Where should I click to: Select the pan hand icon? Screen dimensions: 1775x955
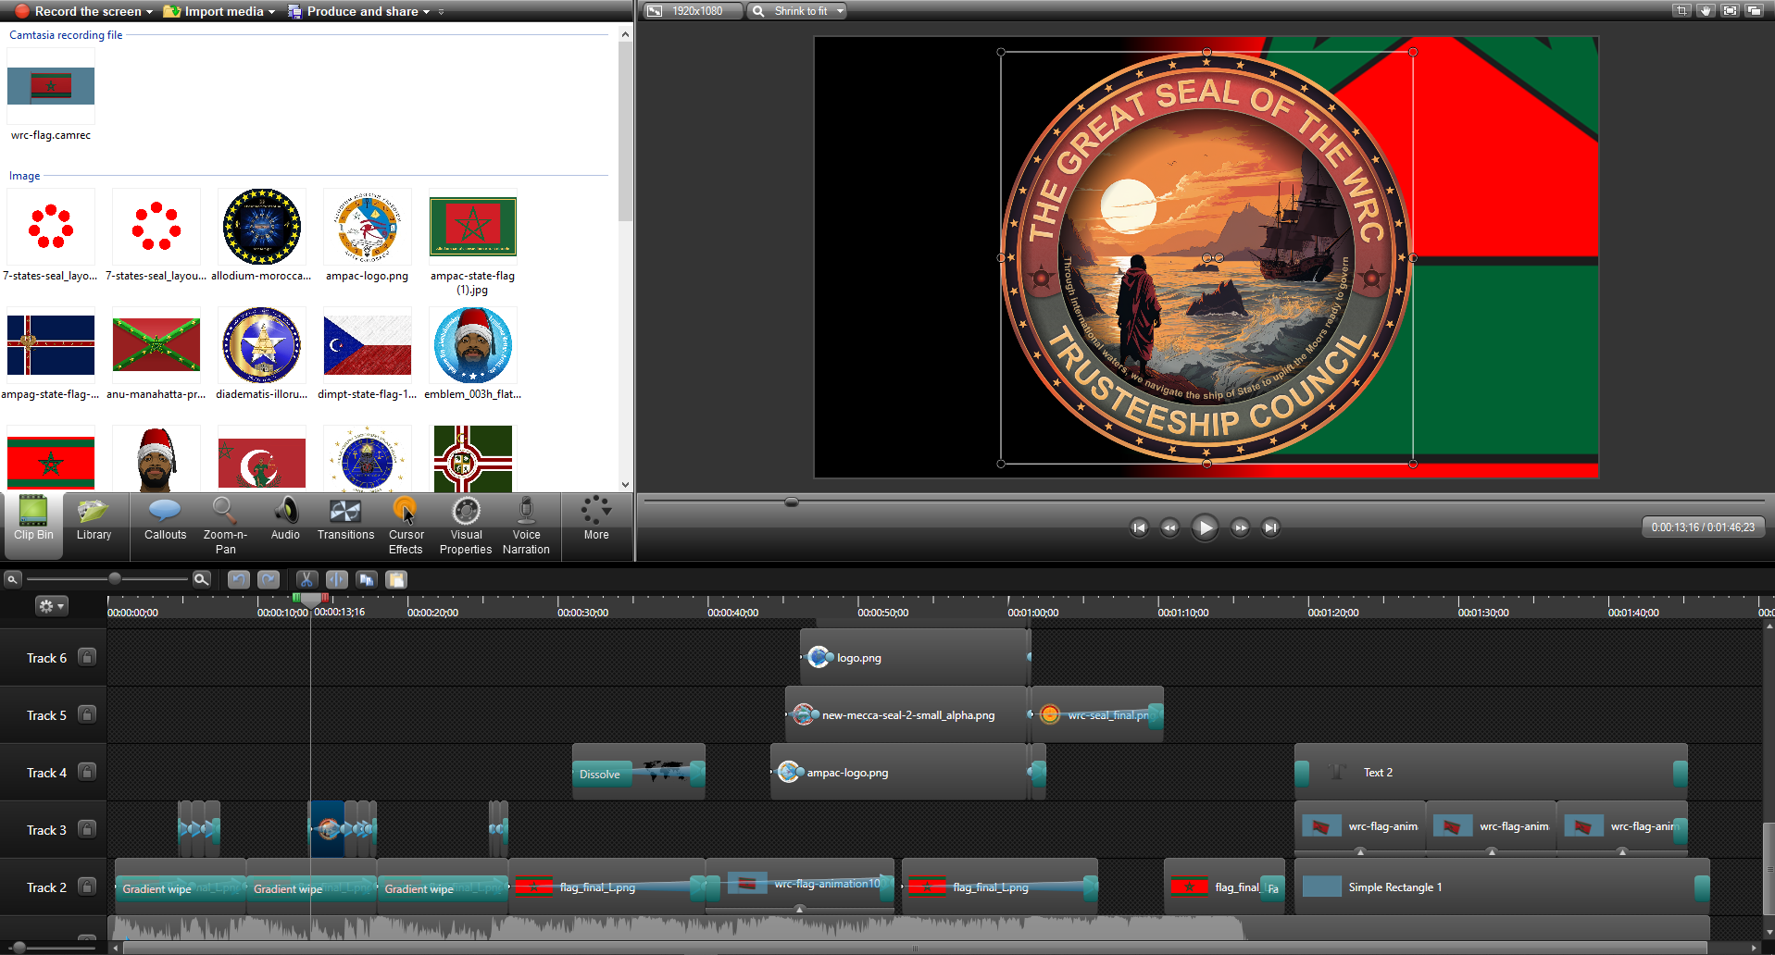(x=1706, y=11)
